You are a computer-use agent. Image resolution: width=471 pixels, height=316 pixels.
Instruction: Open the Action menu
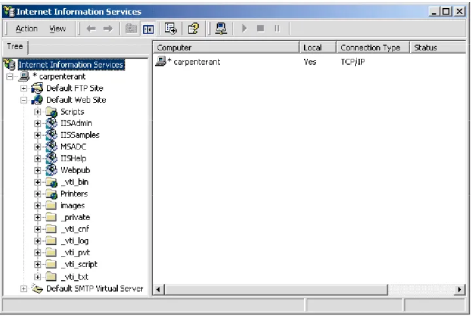tap(26, 29)
